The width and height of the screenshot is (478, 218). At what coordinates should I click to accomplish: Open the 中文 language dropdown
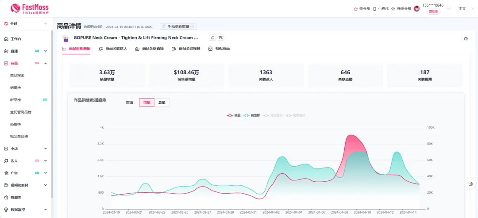tap(464, 8)
